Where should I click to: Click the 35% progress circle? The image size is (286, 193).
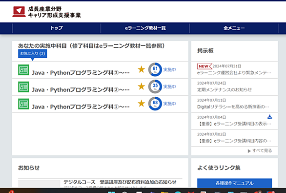(155, 86)
